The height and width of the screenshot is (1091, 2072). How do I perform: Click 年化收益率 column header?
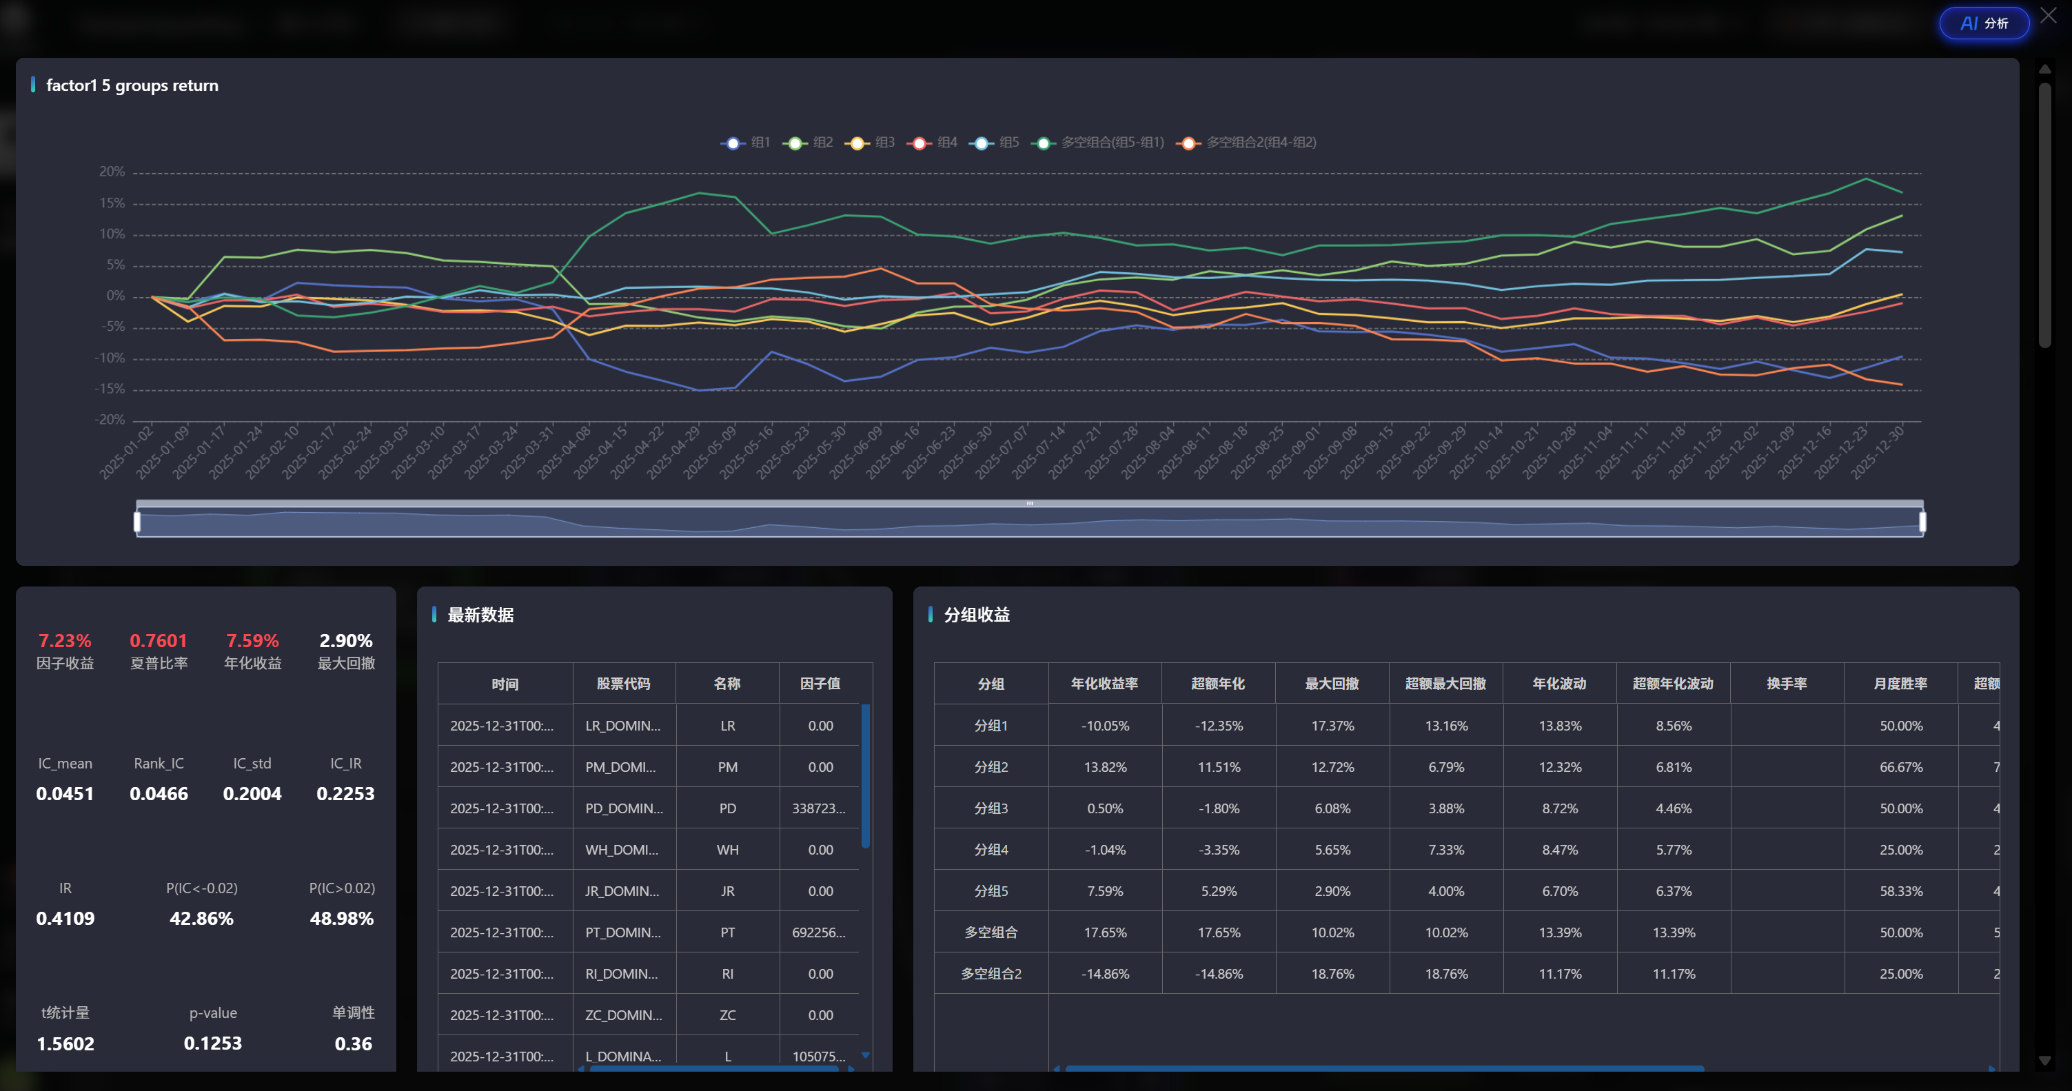coord(1104,684)
